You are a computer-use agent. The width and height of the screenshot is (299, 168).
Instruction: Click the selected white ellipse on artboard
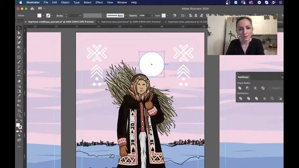151,64
